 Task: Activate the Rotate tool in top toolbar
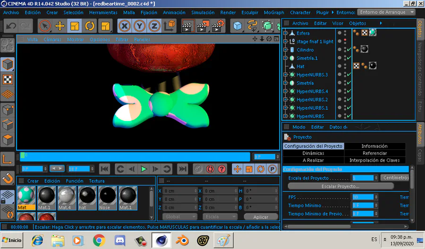click(x=90, y=26)
